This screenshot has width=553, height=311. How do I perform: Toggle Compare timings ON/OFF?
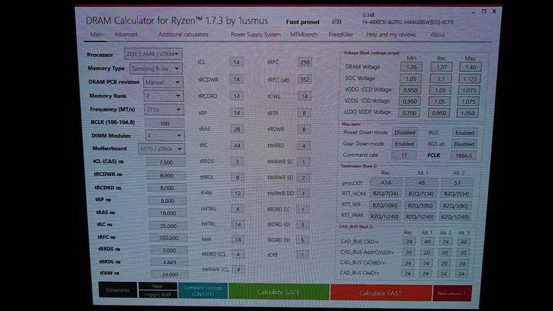(201, 290)
